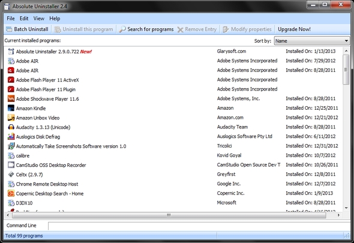Click the Amazon Kindle icon

pos(11,108)
